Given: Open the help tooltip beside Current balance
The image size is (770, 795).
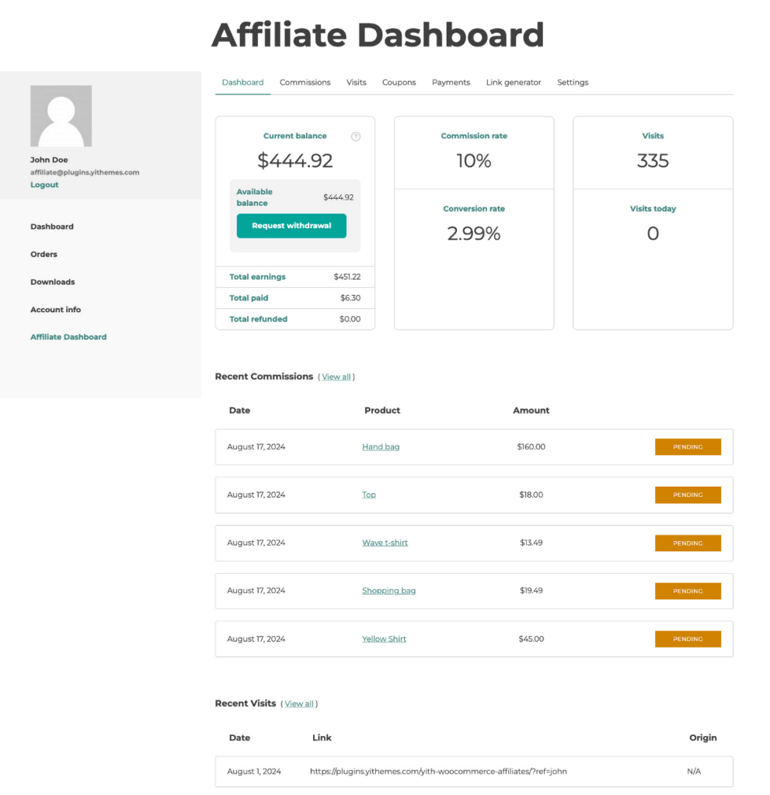Looking at the screenshot, I should tap(356, 136).
